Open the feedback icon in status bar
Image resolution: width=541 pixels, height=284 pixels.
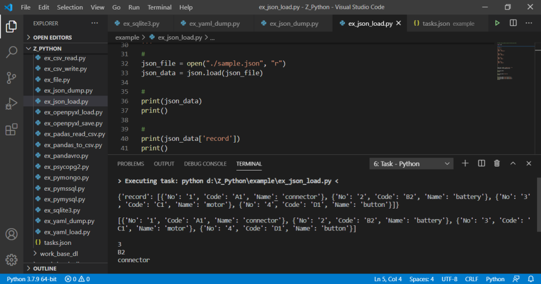516,279
